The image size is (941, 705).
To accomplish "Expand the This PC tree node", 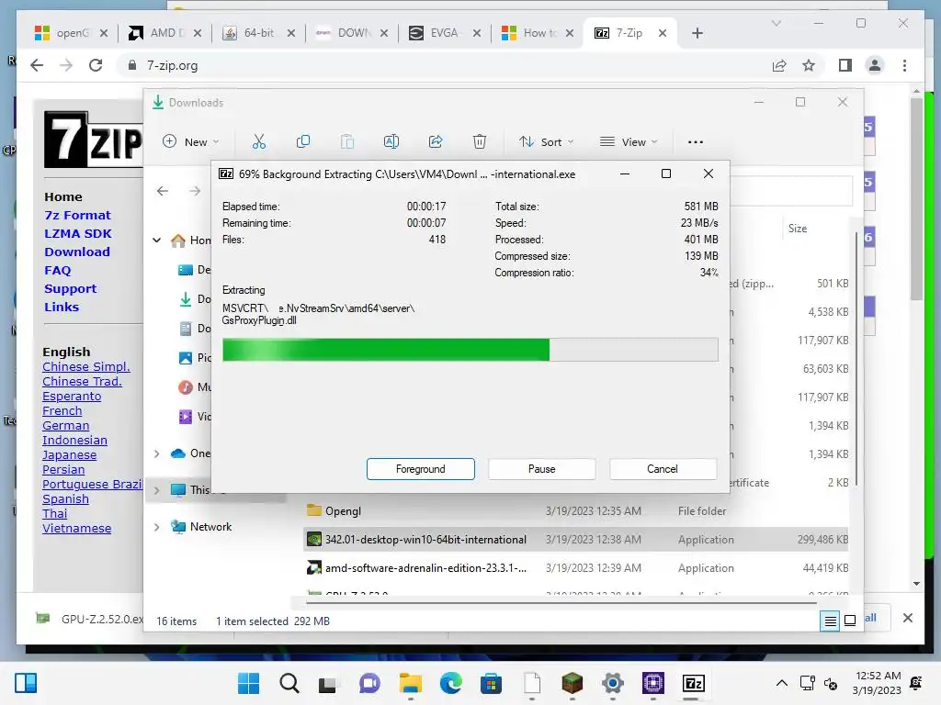I will [x=156, y=490].
